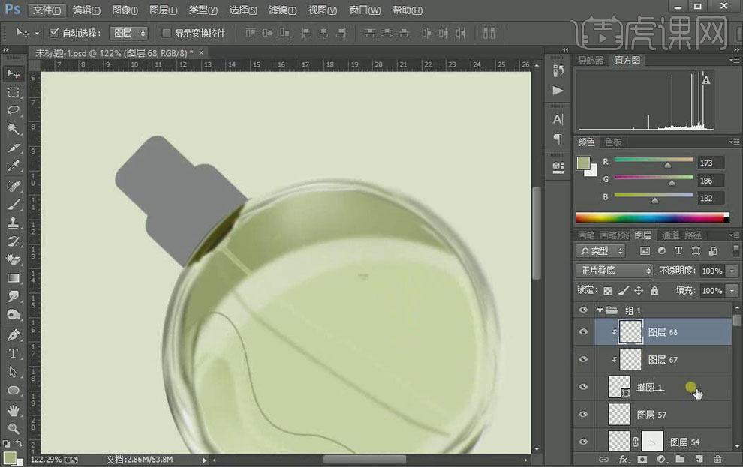
Task: Choose the Zoom tool in toolbar
Action: click(14, 429)
